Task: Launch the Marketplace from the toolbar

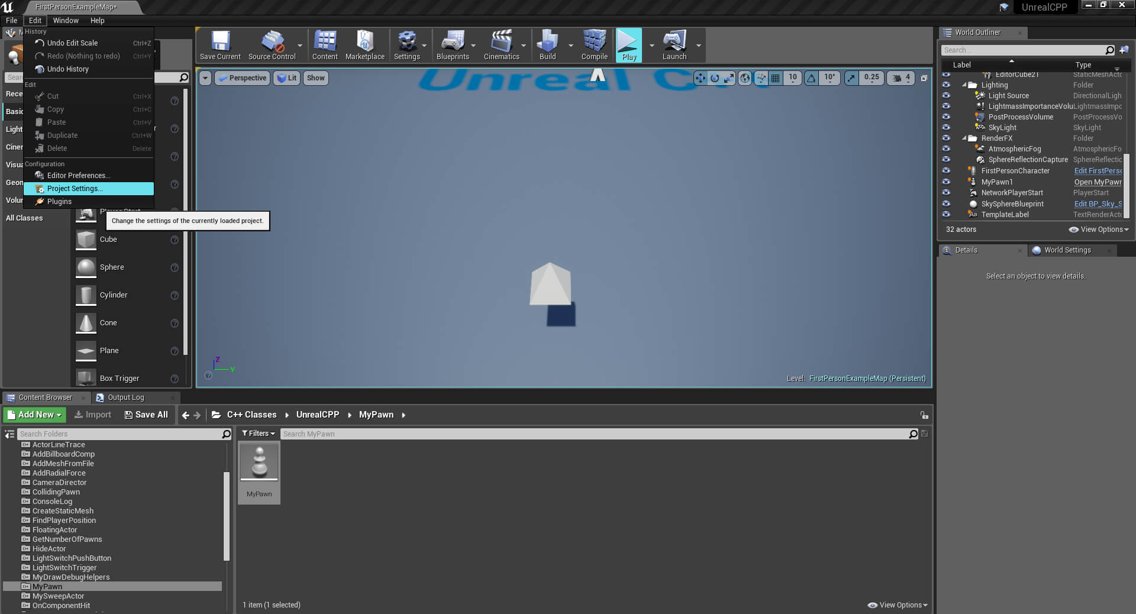Action: (x=364, y=45)
